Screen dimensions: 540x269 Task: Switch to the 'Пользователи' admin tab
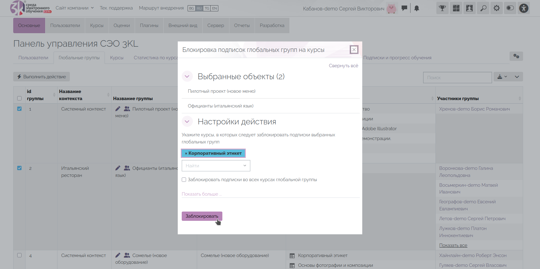[65, 25]
